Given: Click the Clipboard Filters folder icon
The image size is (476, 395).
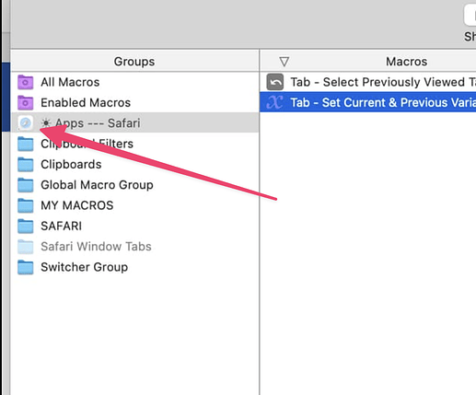Looking at the screenshot, I should tap(26, 144).
